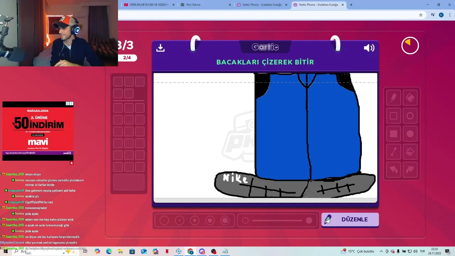This screenshot has width=455, height=256.
Task: Undo the last stroke
Action: (x=394, y=170)
